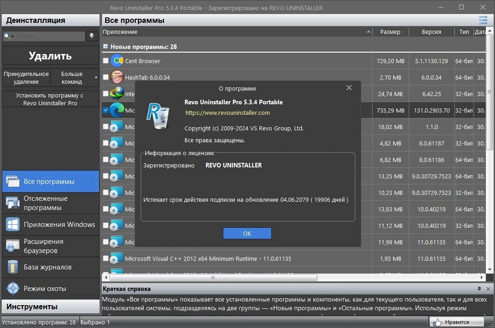
Task: Switch to Режим охоты
Action: pos(51,289)
